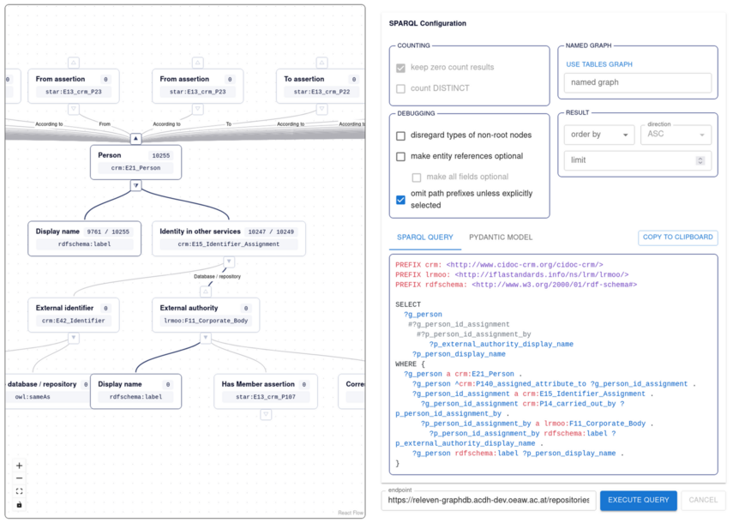
Task: Open the order by dropdown
Action: (599, 135)
